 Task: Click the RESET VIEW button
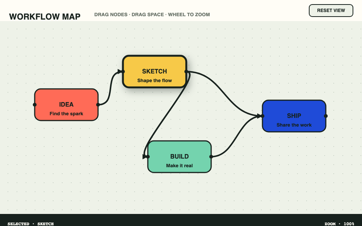point(331,11)
